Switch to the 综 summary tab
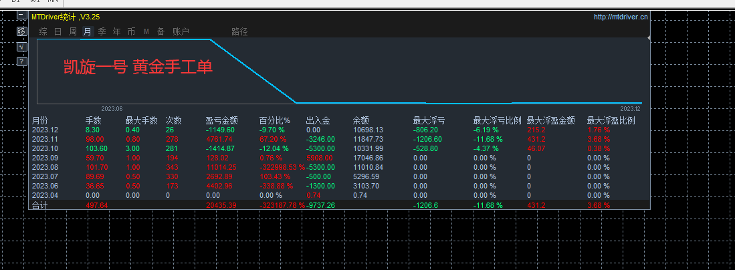Image resolution: width=735 pixels, height=270 pixels. 43,32
